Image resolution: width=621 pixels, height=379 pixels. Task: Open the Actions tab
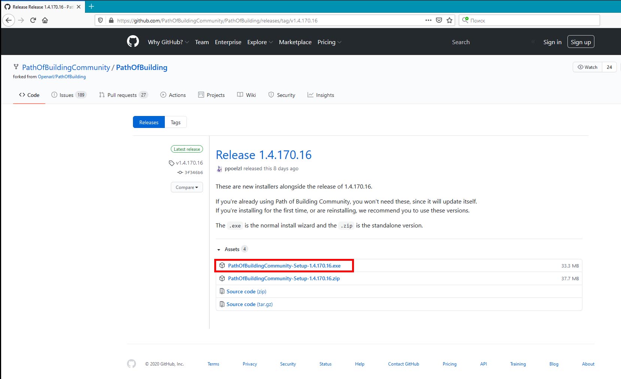click(173, 95)
